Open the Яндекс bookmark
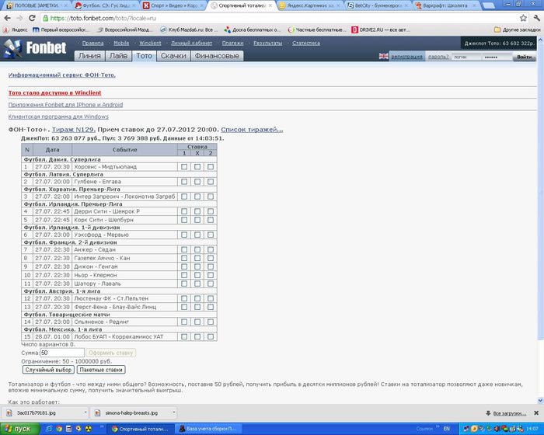Image resolution: width=544 pixels, height=435 pixels. (x=16, y=30)
